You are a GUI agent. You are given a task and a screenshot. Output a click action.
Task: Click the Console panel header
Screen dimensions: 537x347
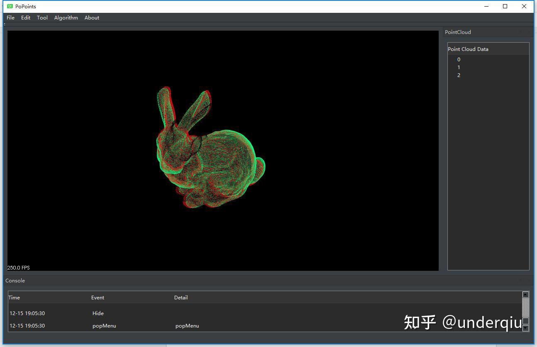tap(15, 280)
